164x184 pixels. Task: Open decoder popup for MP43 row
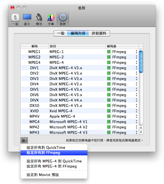click(137, 132)
